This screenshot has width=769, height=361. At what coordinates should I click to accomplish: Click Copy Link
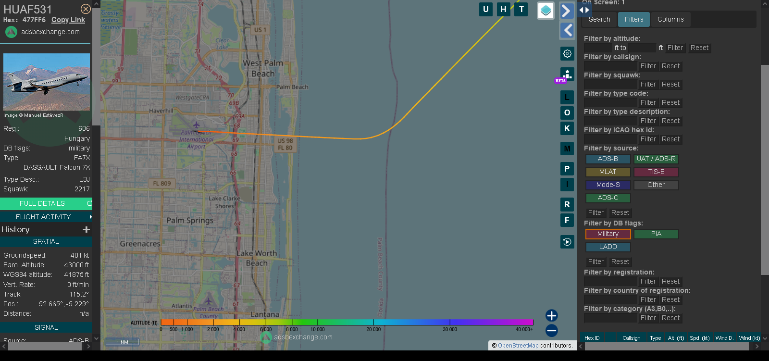point(68,20)
